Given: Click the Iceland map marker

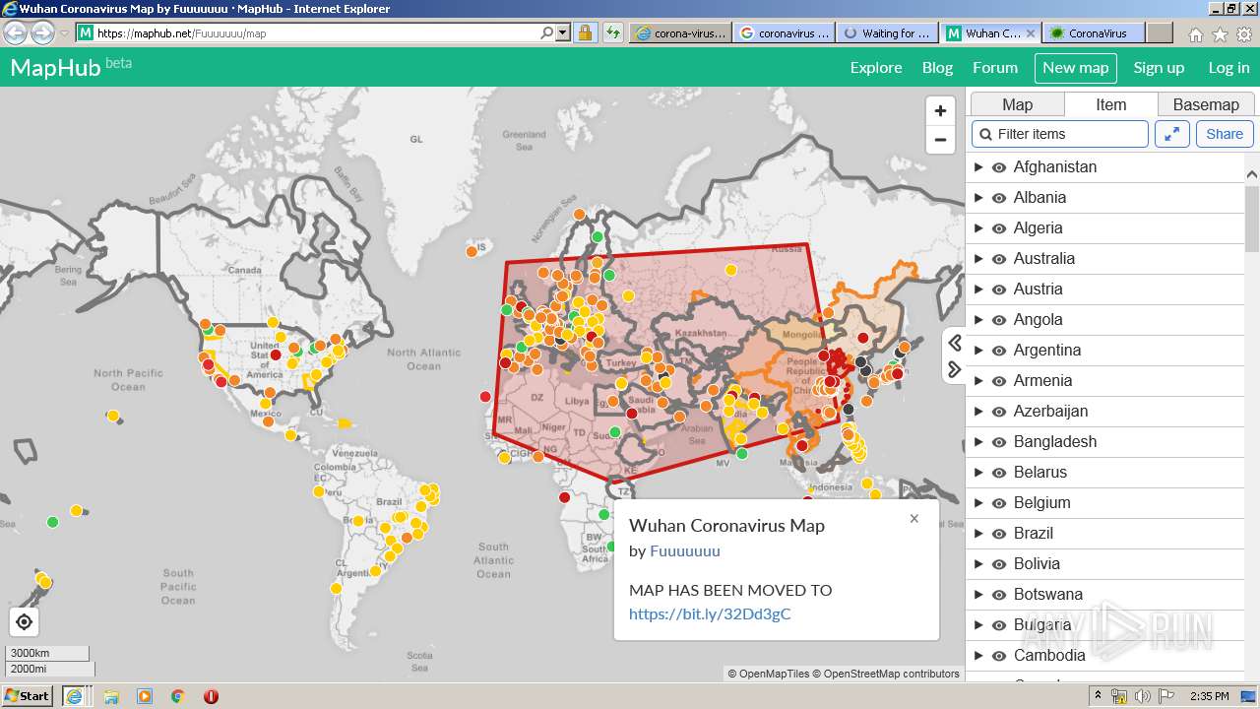Looking at the screenshot, I should coord(473,250).
